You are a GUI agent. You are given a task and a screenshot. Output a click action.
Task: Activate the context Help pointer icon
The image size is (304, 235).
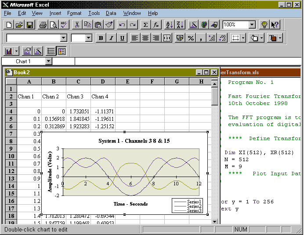click(x=275, y=25)
